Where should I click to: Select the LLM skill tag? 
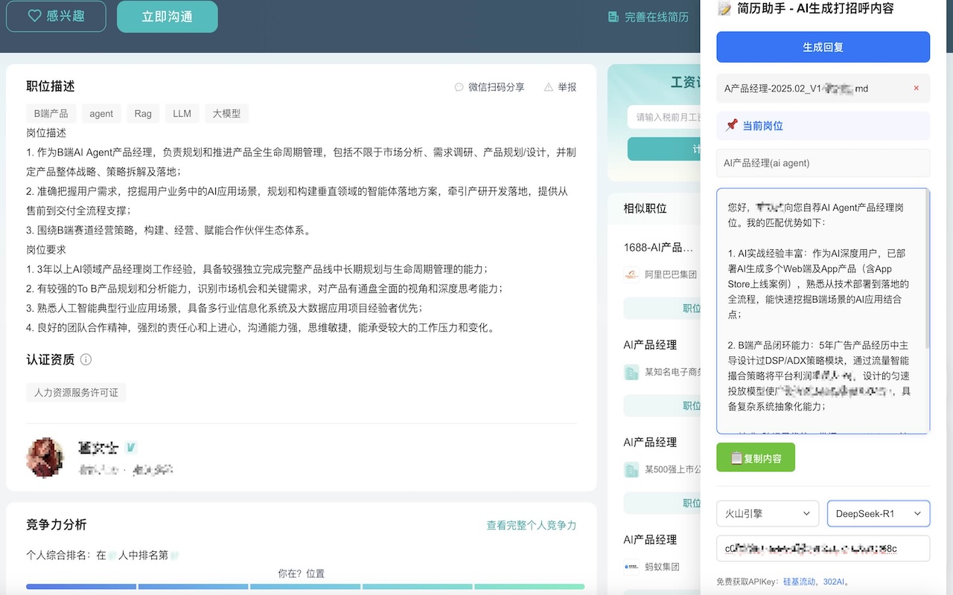pos(182,113)
